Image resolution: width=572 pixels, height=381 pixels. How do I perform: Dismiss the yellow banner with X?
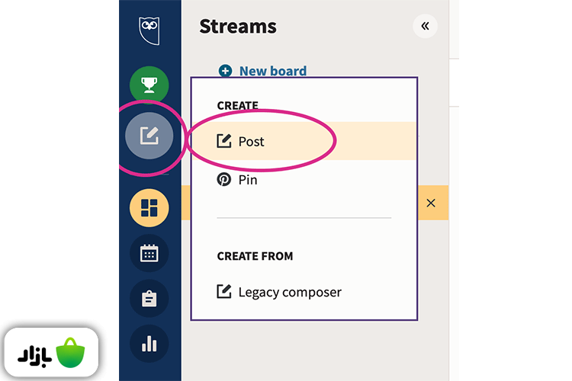[431, 203]
